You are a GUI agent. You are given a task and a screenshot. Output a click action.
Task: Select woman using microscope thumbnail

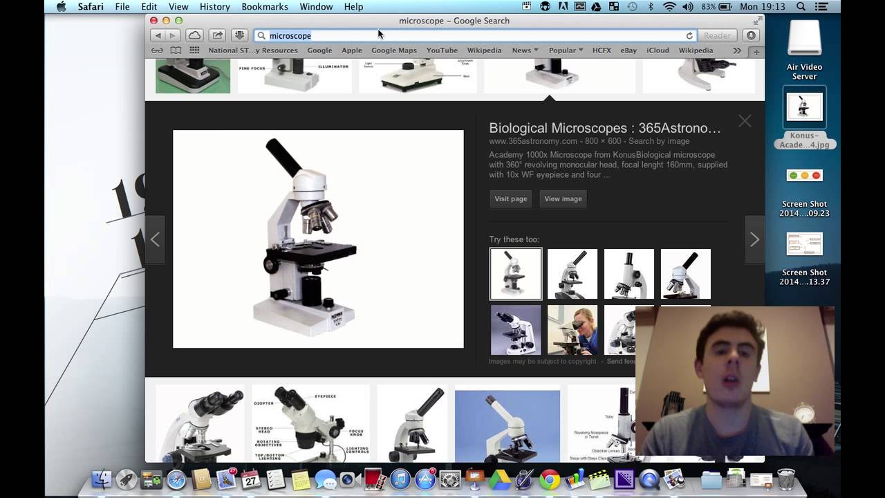pos(572,331)
